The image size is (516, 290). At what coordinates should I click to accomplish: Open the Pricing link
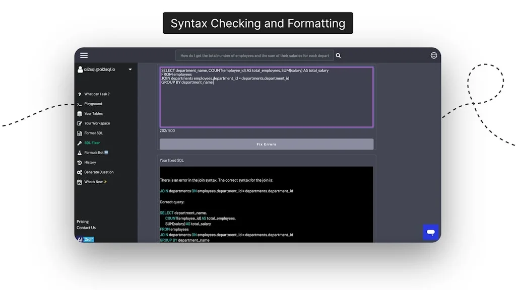tap(83, 222)
